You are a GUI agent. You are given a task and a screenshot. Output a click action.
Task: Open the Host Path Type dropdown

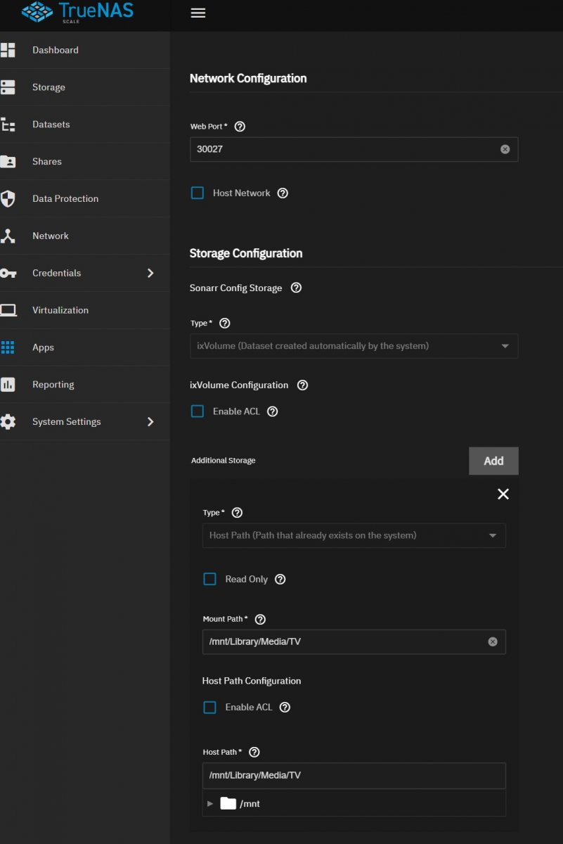(354, 535)
